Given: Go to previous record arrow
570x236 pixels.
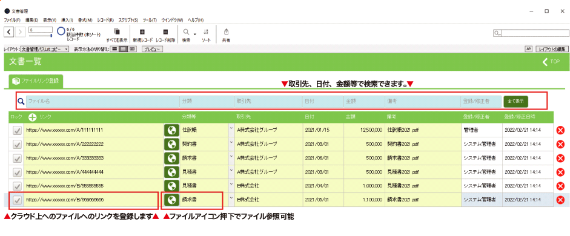Looking at the screenshot, I should [x=8, y=32].
